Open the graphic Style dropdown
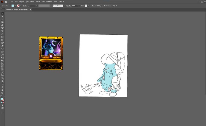This screenshot has width=206, height=126. coord(88,6)
